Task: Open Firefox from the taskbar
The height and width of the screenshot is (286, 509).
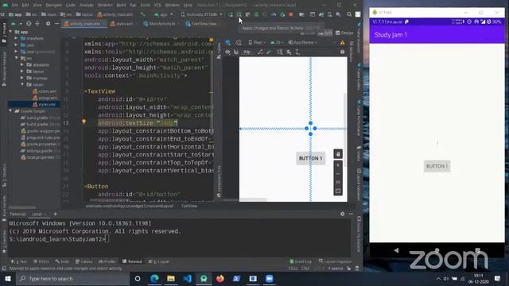Action: pyautogui.click(x=220, y=279)
